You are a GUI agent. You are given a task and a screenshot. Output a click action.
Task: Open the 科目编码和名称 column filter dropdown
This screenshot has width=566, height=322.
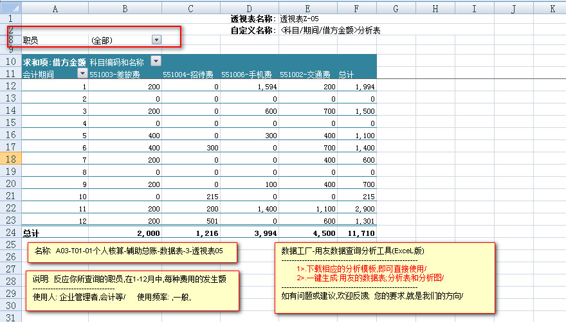pyautogui.click(x=156, y=61)
